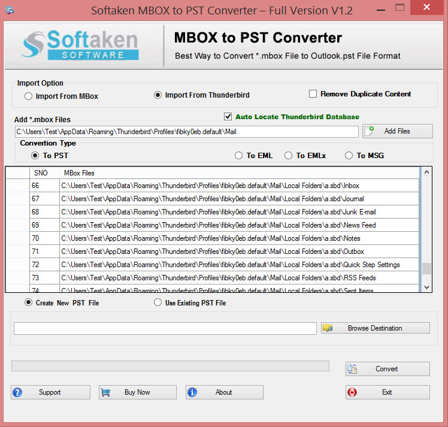
Task: Select row 73 ending in RSS Feeds
Action: pos(212,278)
